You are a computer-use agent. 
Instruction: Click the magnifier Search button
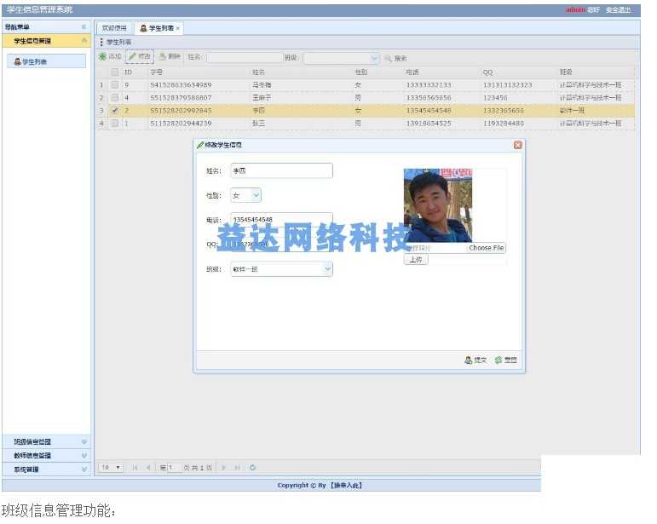(396, 58)
